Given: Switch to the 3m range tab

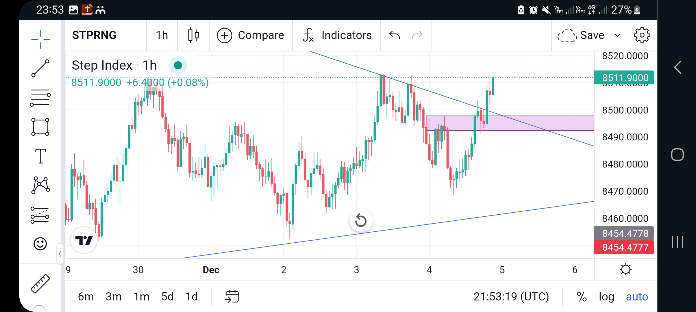Looking at the screenshot, I should [113, 297].
